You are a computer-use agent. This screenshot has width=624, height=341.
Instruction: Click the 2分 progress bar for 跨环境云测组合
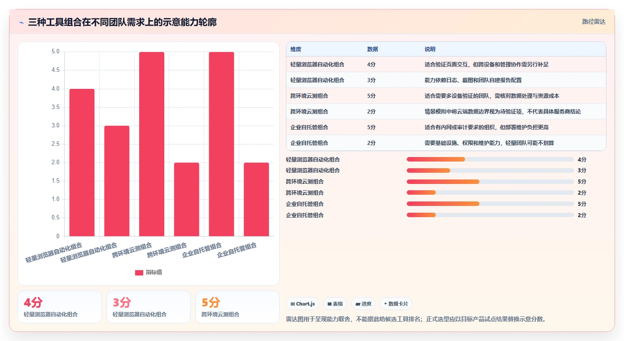pos(490,192)
